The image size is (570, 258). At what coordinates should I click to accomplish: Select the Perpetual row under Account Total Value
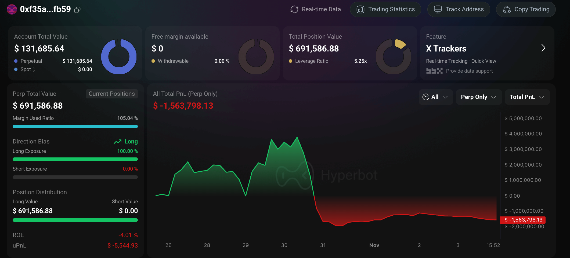(x=31, y=61)
